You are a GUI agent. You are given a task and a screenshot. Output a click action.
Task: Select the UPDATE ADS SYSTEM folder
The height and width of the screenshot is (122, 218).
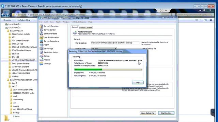(x=20, y=73)
